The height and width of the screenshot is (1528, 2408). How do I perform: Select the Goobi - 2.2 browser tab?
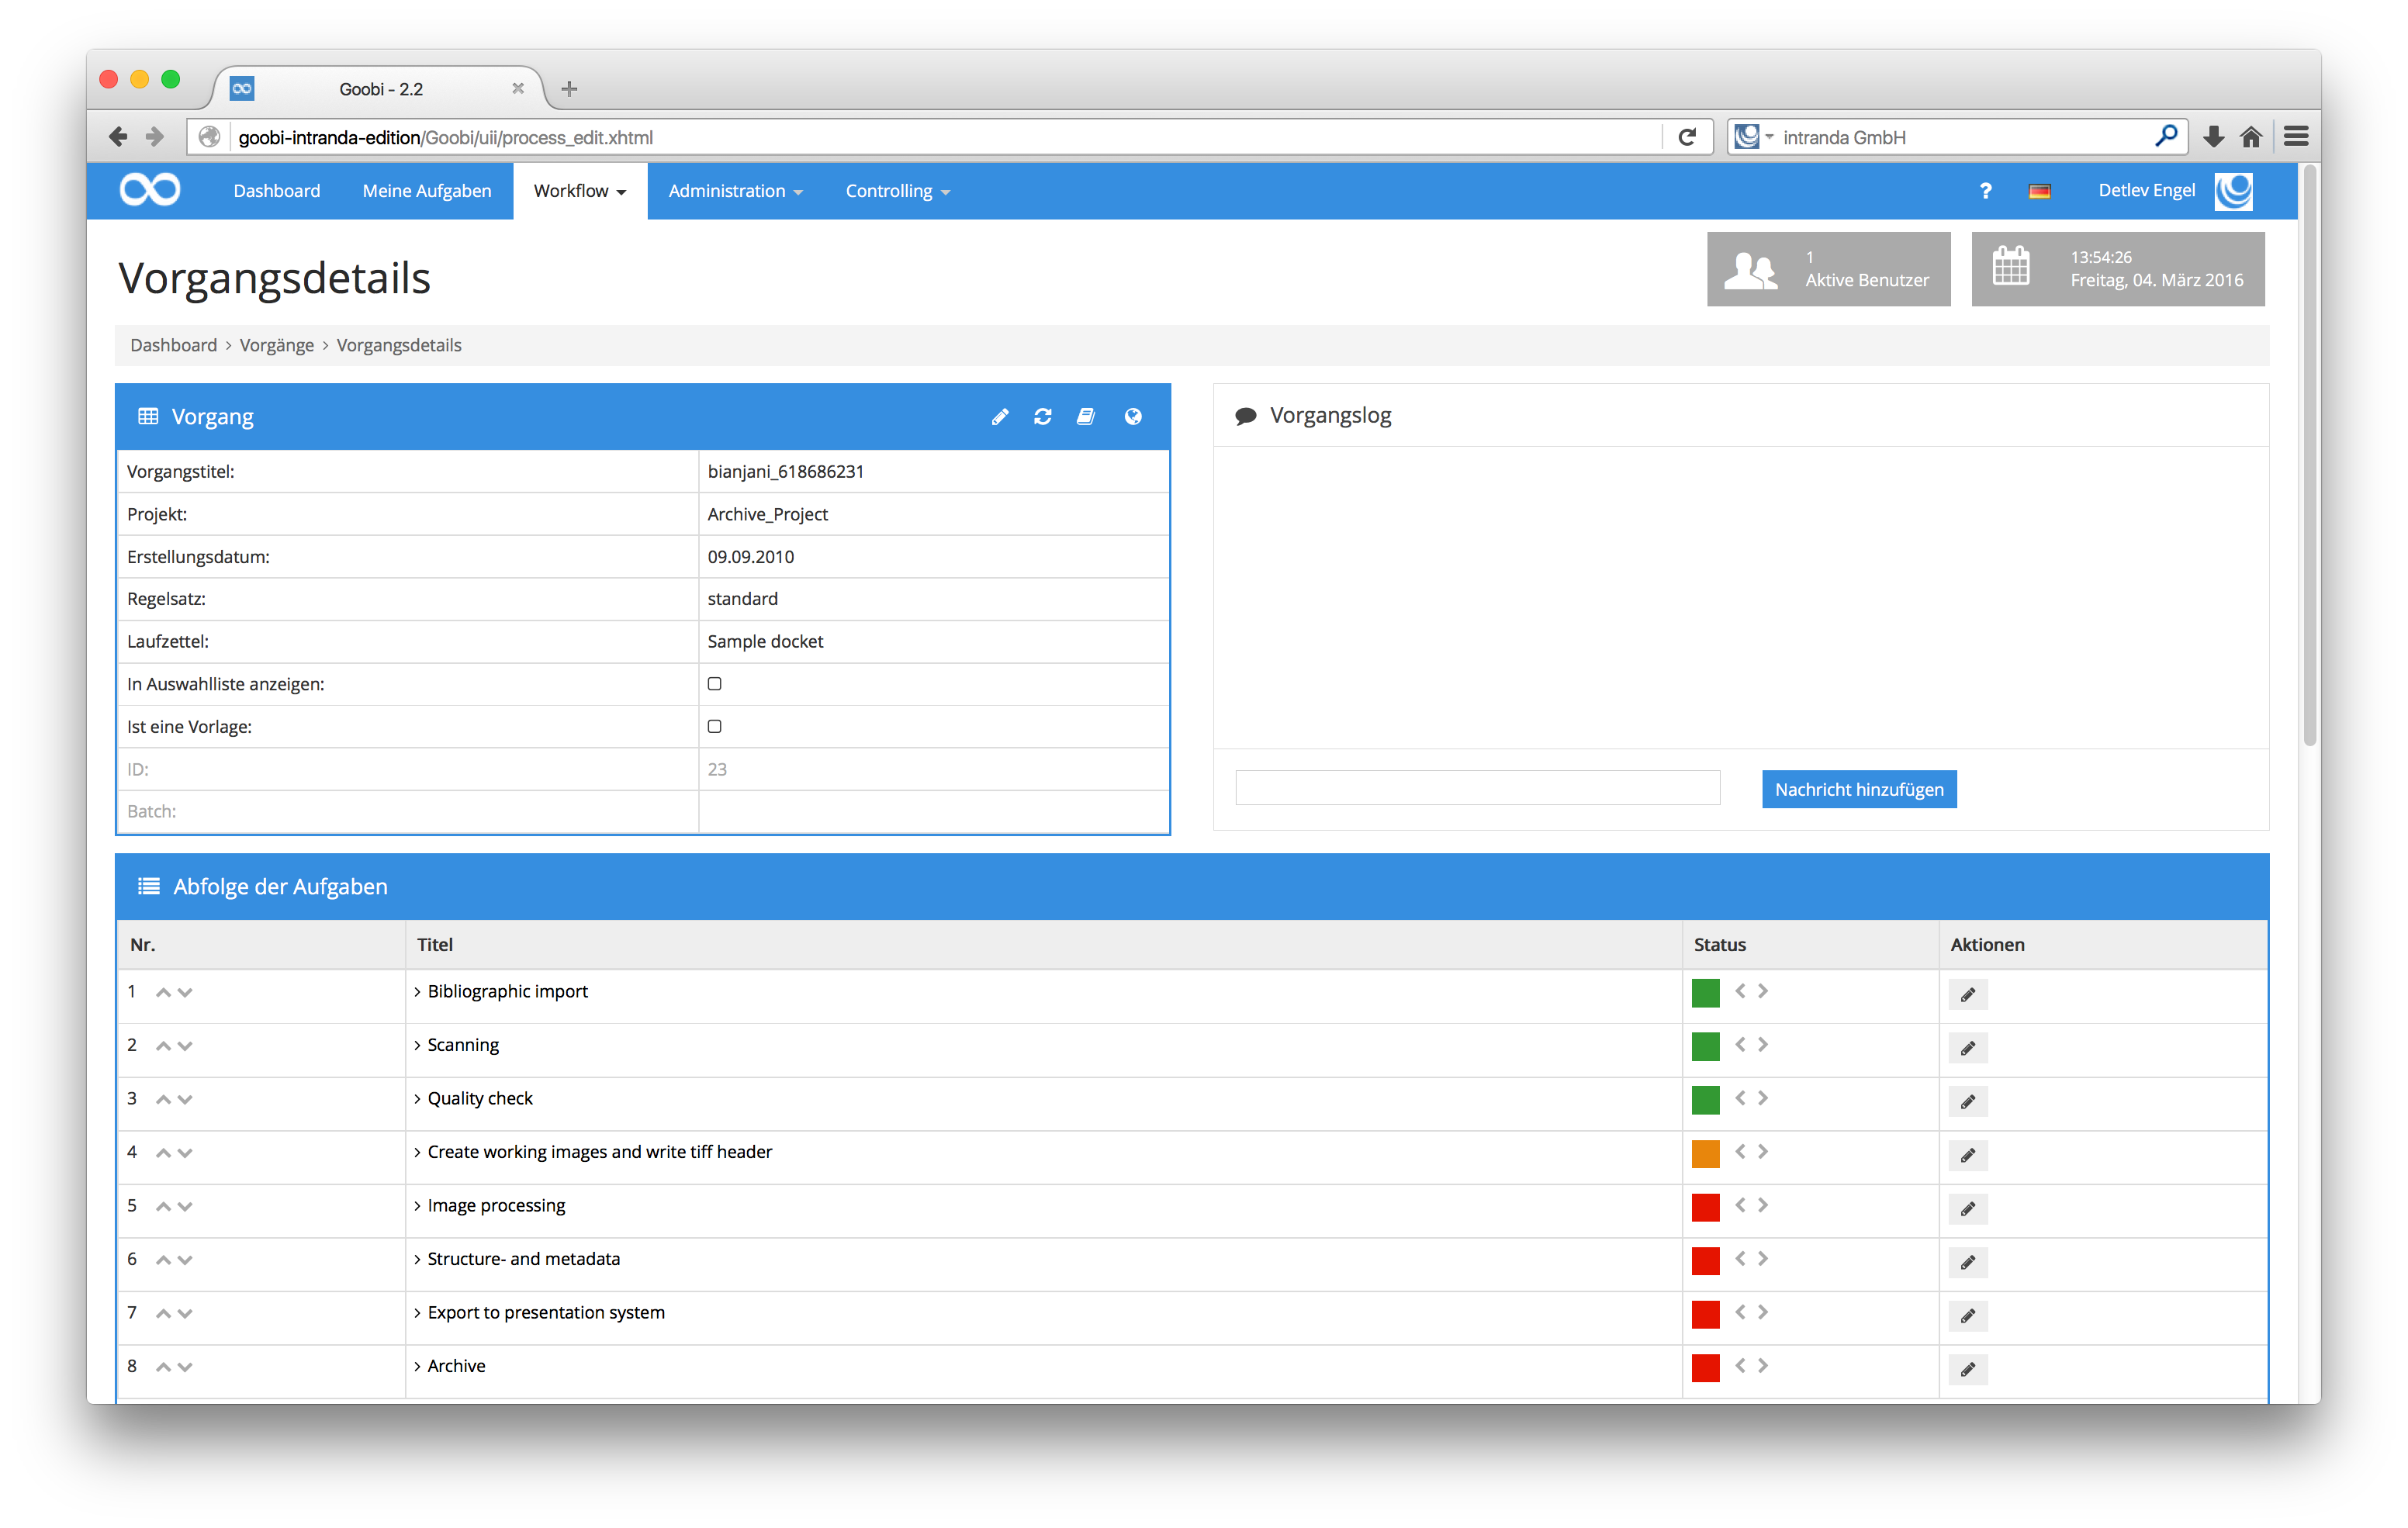click(x=380, y=89)
